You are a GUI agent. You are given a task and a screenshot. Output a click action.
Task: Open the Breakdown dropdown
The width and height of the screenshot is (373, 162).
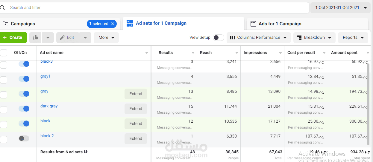tap(314, 38)
